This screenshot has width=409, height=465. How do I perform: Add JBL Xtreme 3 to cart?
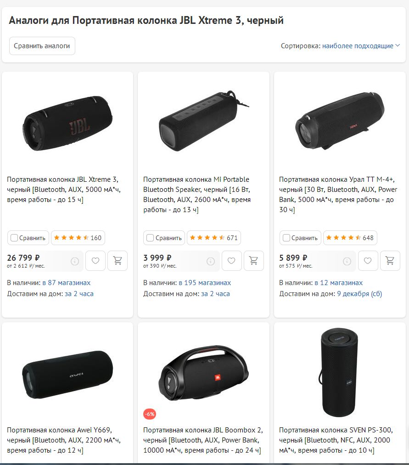point(118,261)
